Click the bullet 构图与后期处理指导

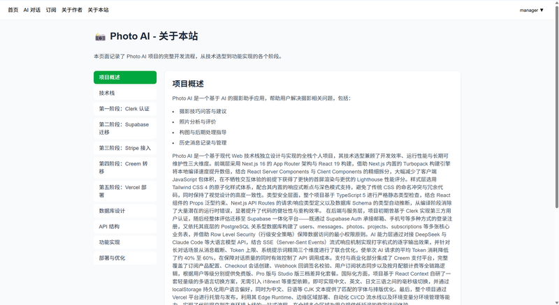(x=203, y=133)
